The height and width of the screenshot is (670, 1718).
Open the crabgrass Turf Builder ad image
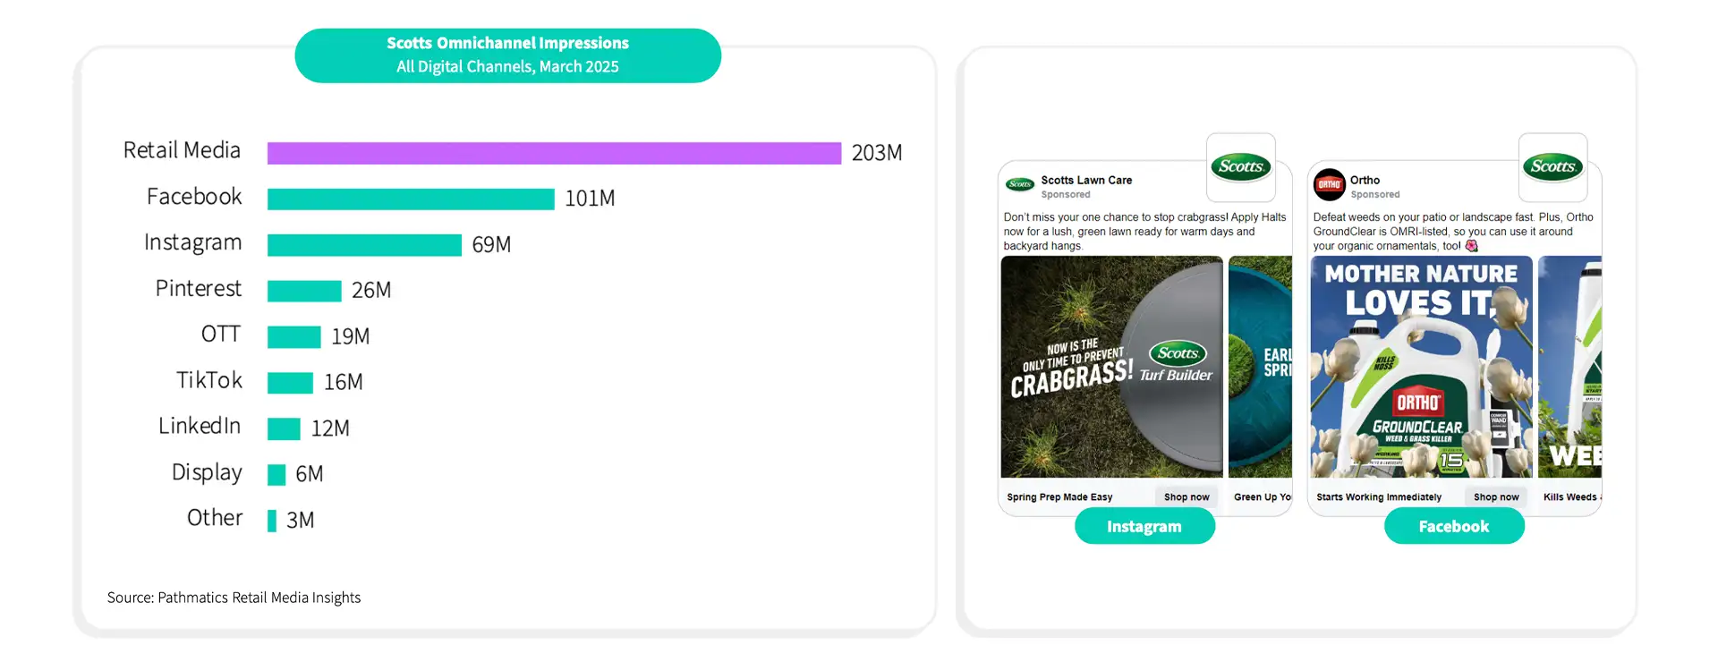(x=1111, y=367)
